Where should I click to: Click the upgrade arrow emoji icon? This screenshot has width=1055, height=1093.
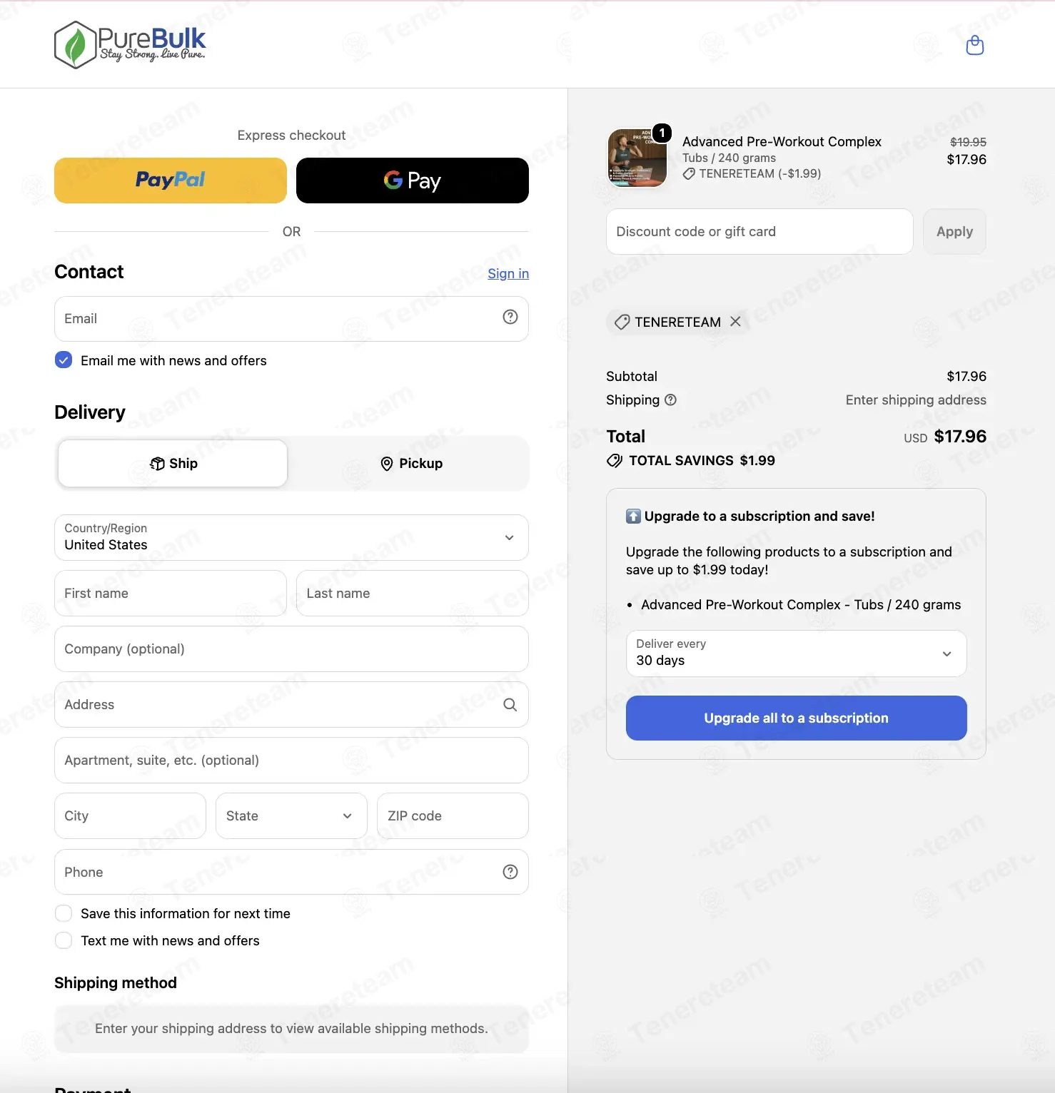633,516
